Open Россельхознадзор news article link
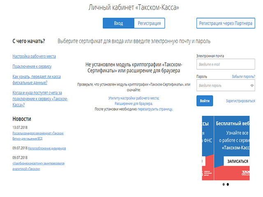Image resolution: width=263 pixels, height=197 pixels. click(x=38, y=136)
